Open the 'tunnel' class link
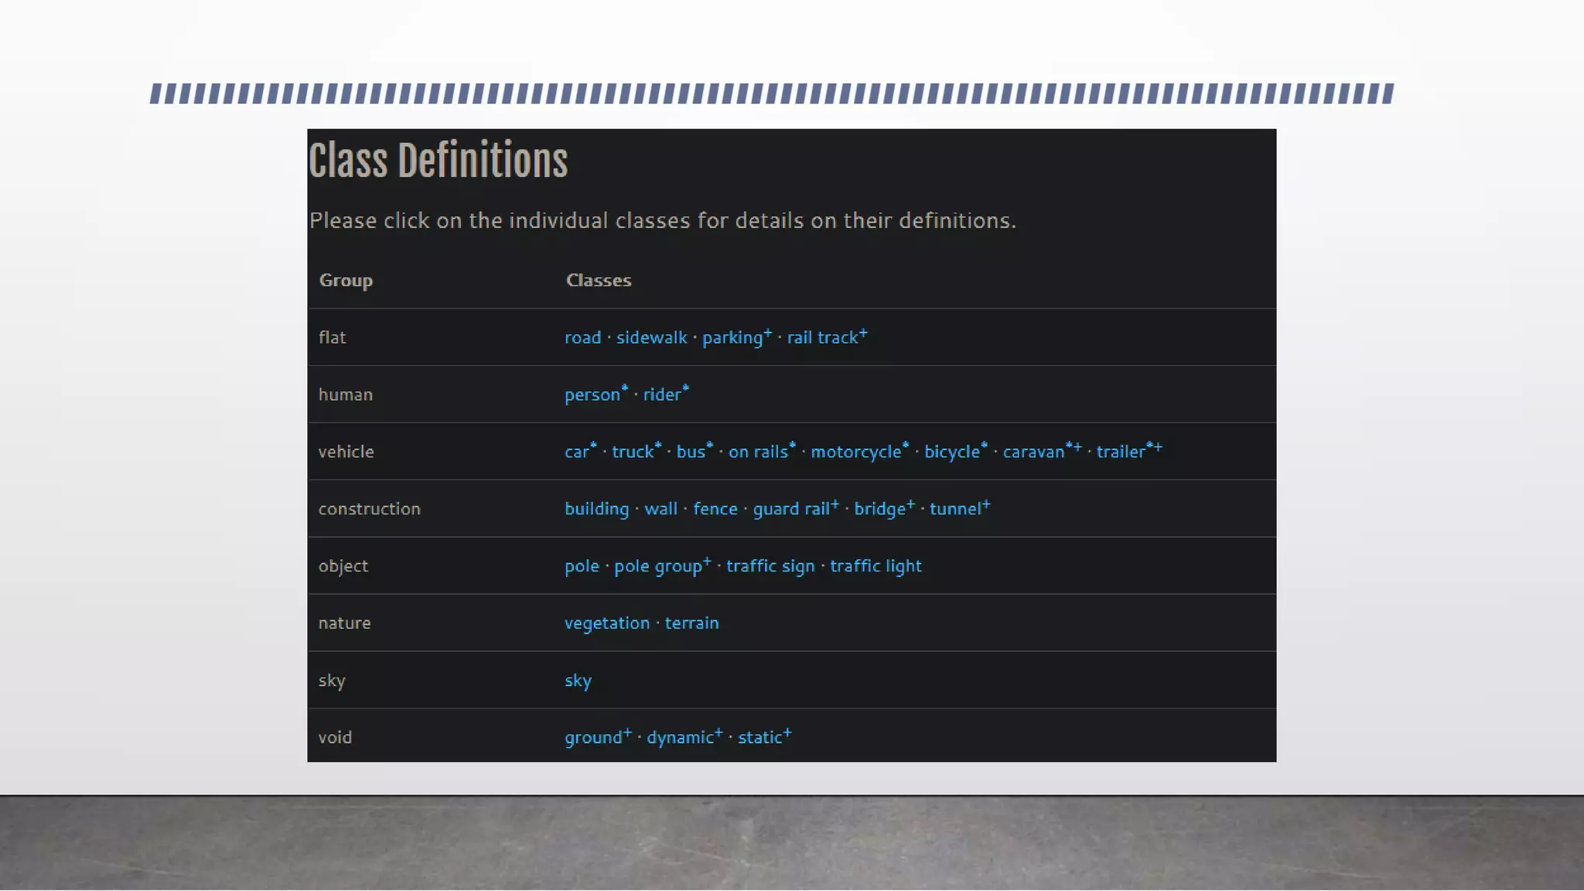The width and height of the screenshot is (1584, 891). pyautogui.click(x=955, y=509)
